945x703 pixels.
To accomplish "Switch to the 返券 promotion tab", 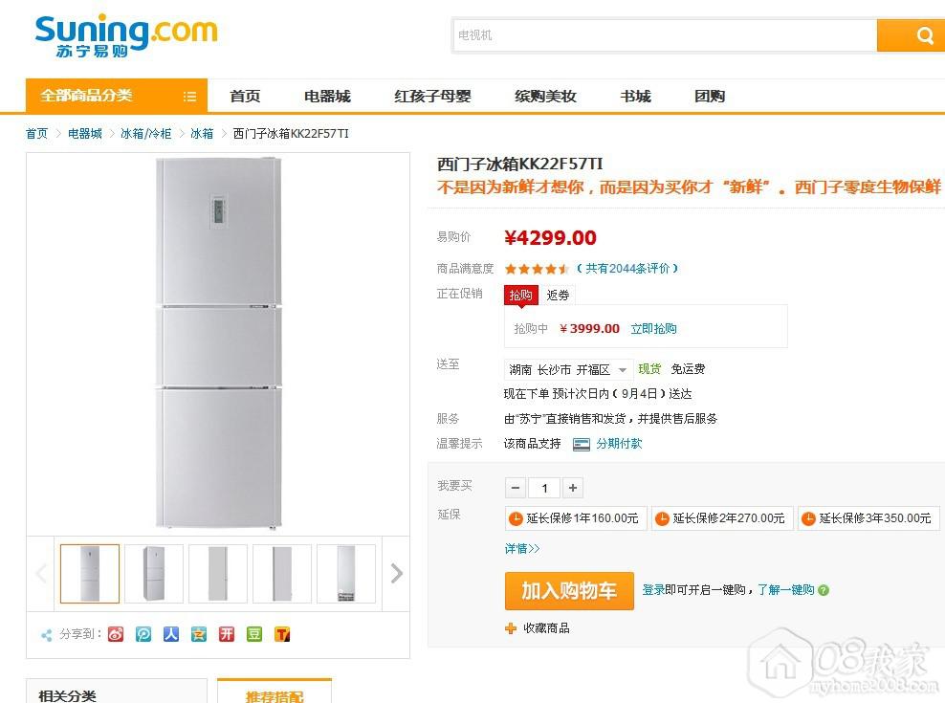I will 558,296.
